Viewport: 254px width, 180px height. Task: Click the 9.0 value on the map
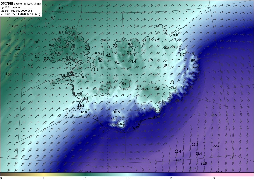pos(176,35)
